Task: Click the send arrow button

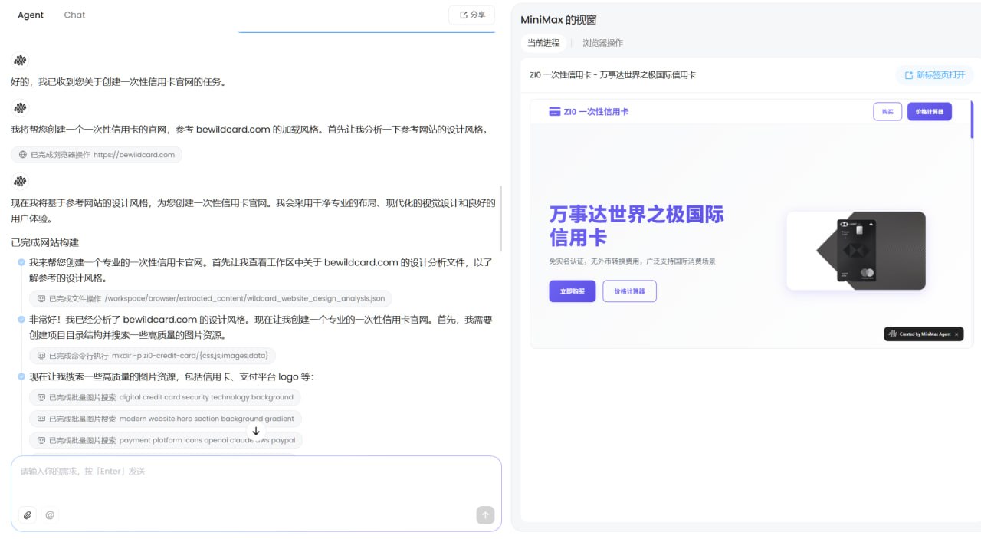Action: click(x=485, y=515)
